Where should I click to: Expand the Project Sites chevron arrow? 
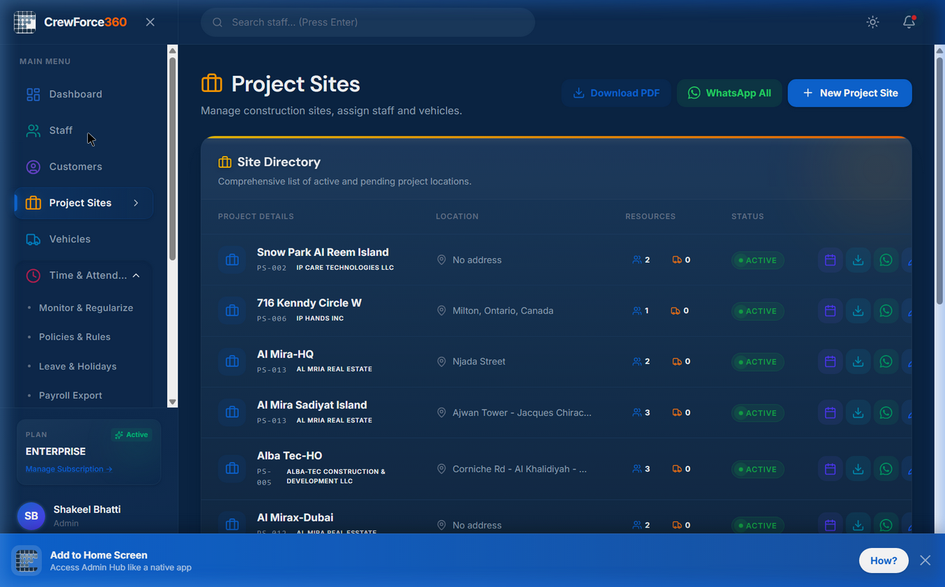pos(136,203)
